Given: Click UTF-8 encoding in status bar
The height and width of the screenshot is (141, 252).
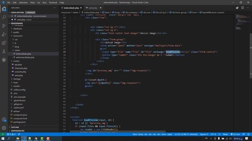Looking at the screenshot, I should 213,134.
